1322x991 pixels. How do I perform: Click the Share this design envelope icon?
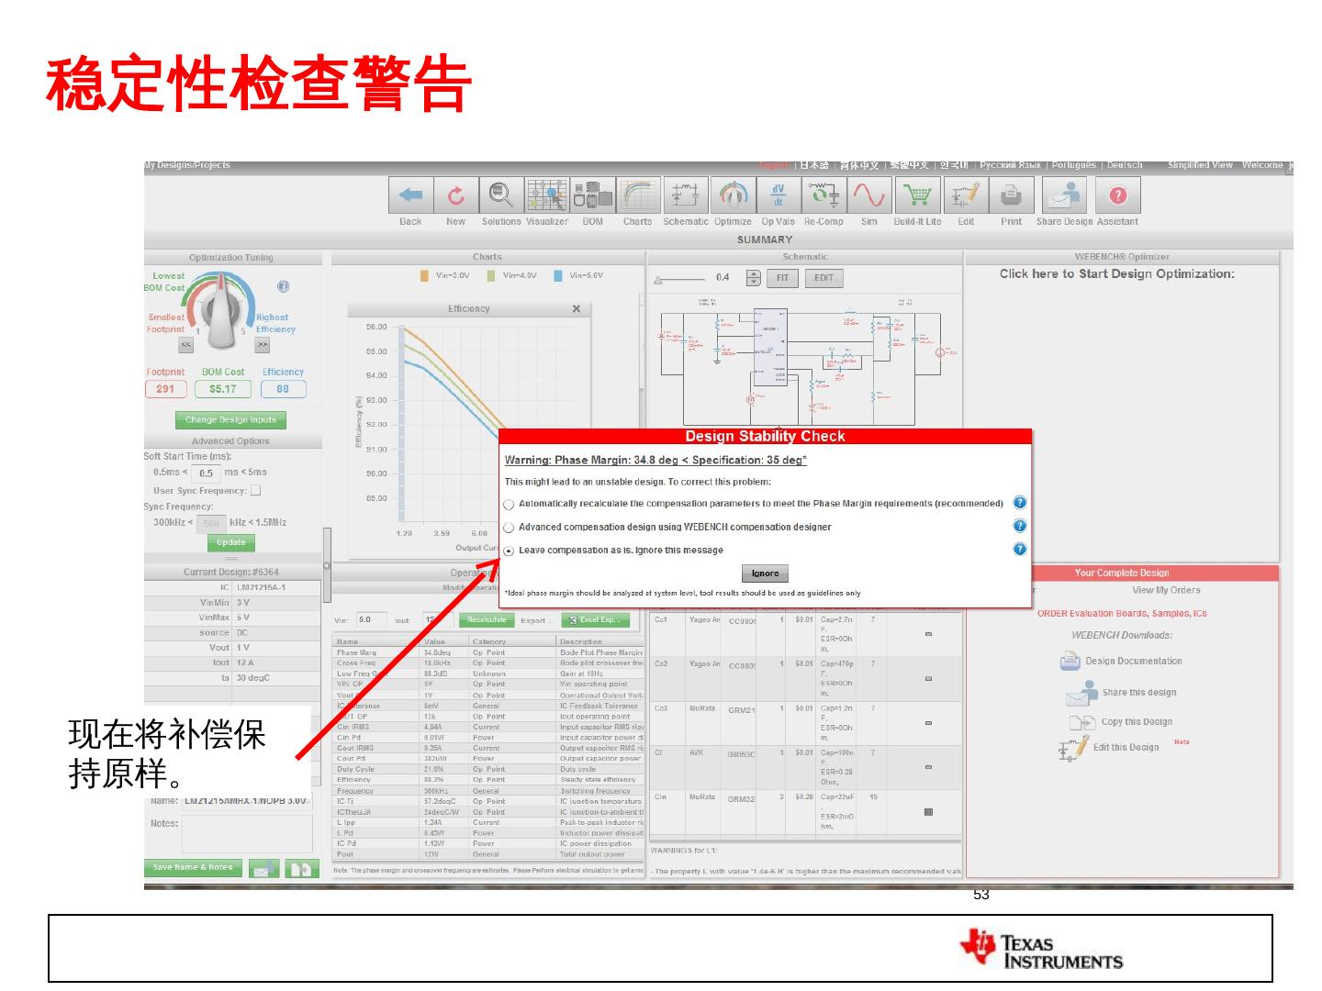(x=1081, y=692)
